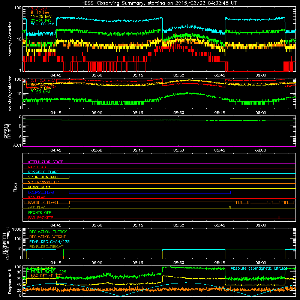Select the 3-6 keV legend label
The height and width of the screenshot is (300, 300).
pos(39,9)
